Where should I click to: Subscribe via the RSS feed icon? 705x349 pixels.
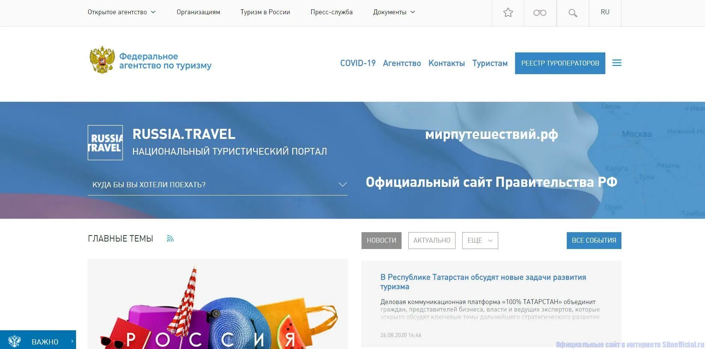[170, 239]
